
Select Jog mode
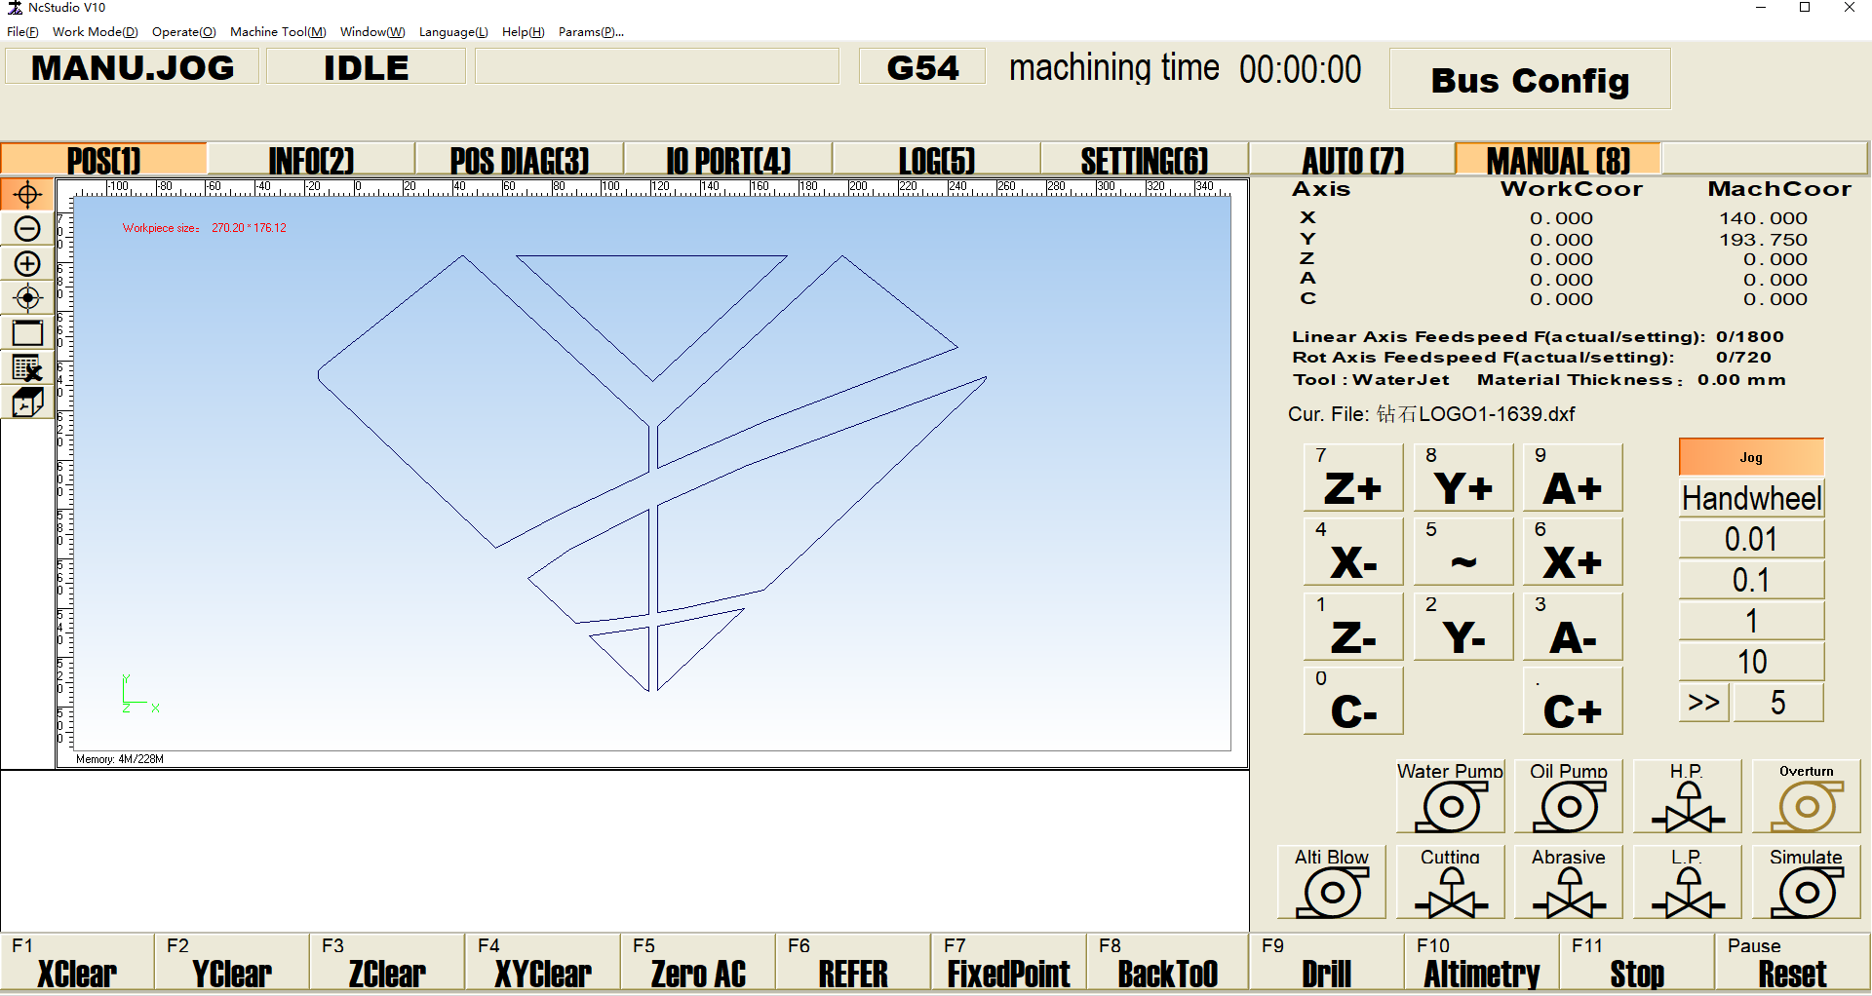click(x=1751, y=457)
